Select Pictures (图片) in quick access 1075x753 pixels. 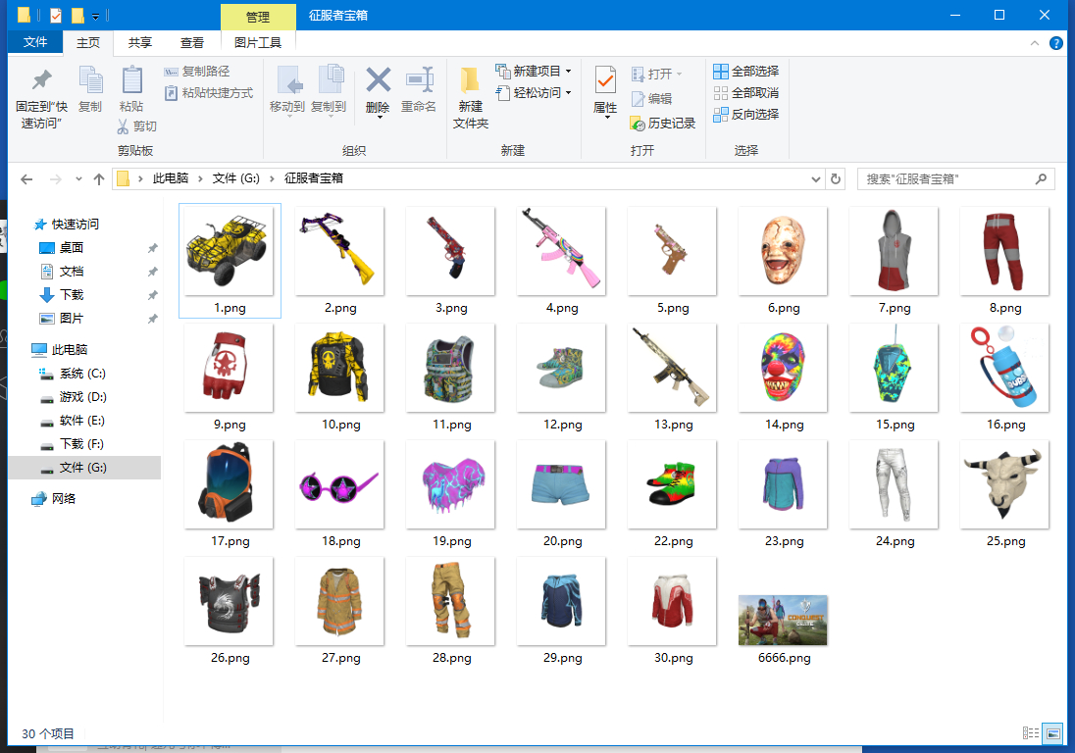72,318
